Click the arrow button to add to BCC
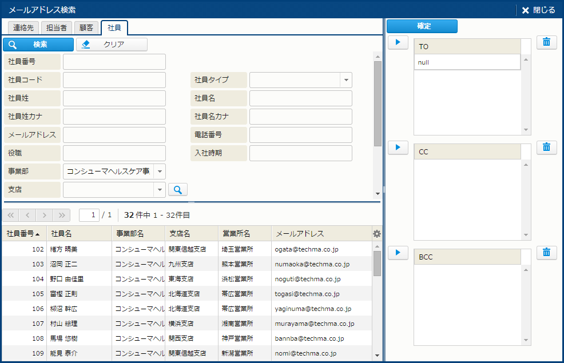 tap(398, 252)
